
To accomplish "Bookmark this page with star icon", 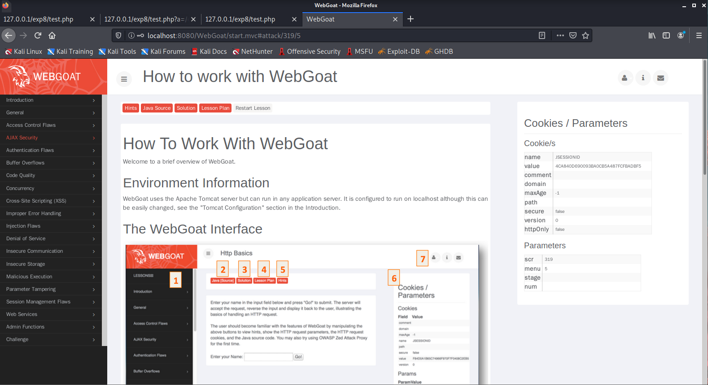I will coord(586,35).
